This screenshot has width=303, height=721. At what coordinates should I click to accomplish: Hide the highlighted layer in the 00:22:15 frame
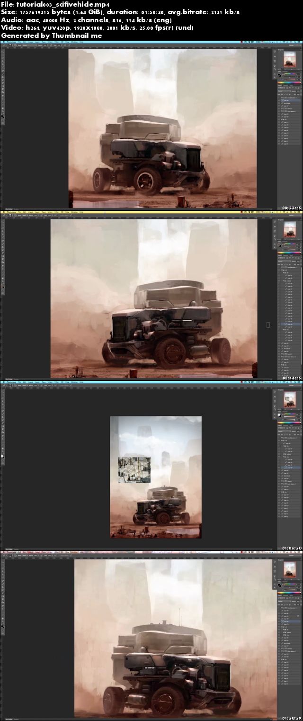tap(279, 100)
